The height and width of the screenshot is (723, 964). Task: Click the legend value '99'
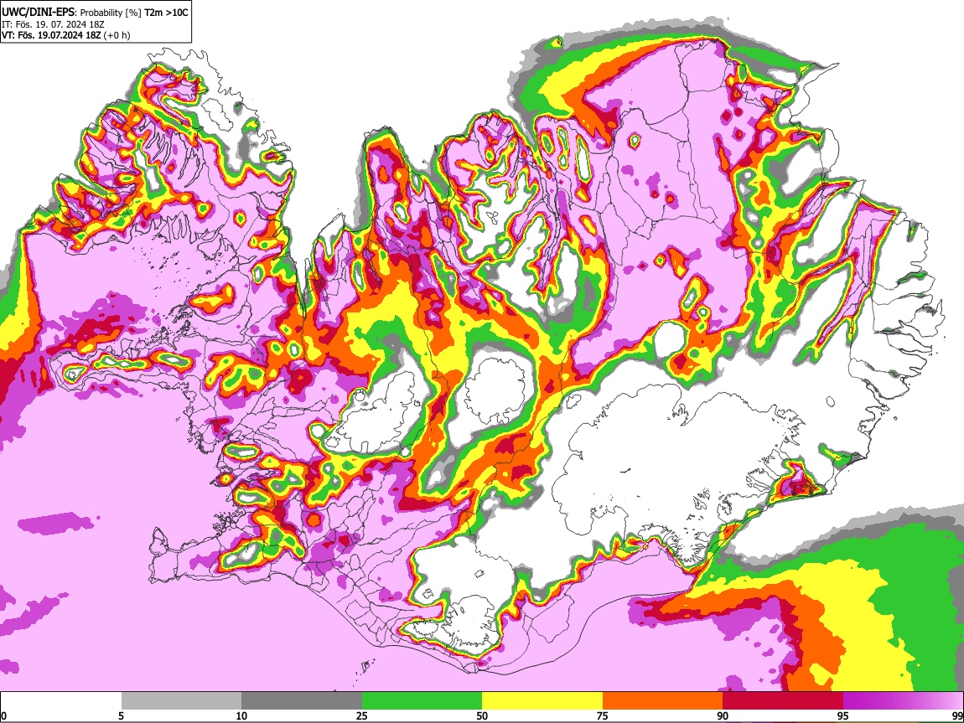956,715
